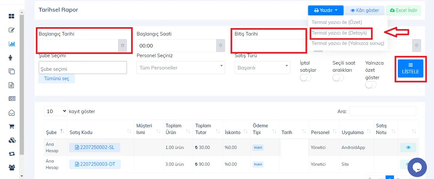The image size is (434, 179).
Task: Sort by Personel column arrows
Action: click(x=334, y=131)
